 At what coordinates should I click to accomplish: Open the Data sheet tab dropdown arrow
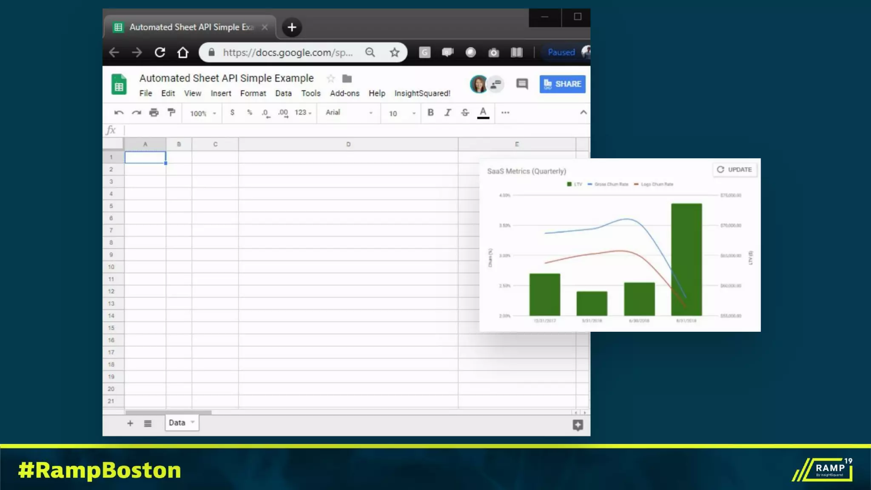(193, 422)
